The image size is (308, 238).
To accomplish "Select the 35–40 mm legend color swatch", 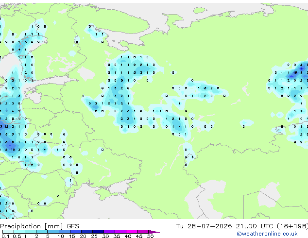I will pyautogui.click(x=120, y=232).
